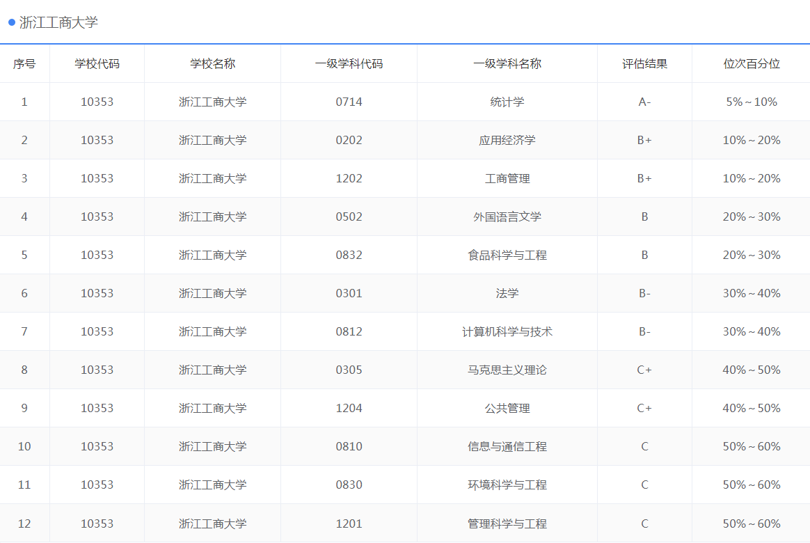This screenshot has height=543, width=810.
Task: Select the 一级学科名称 column header
Action: [507, 63]
